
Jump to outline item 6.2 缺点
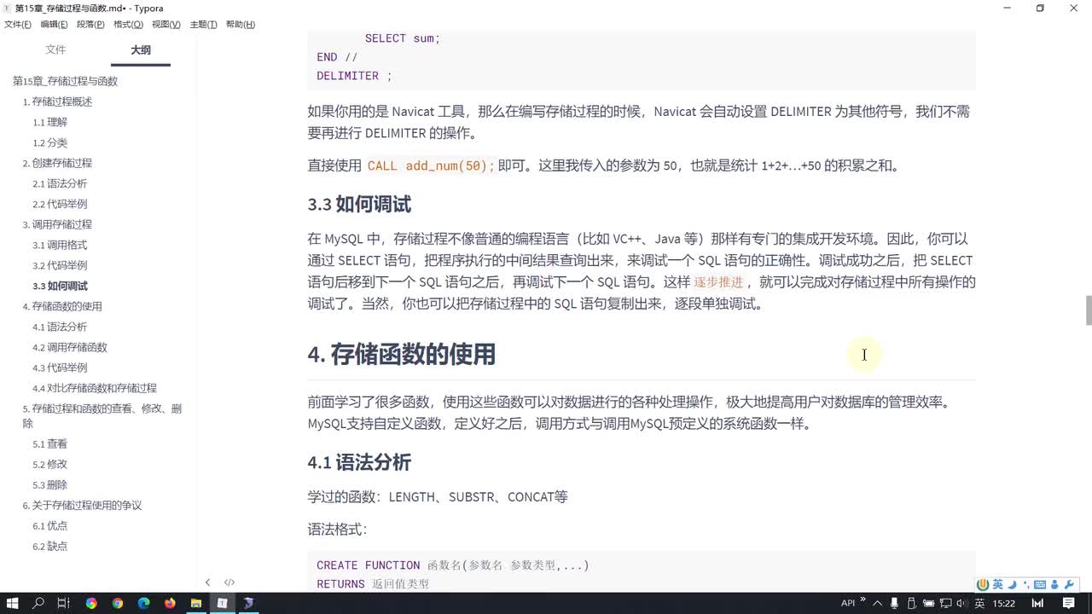tap(49, 546)
